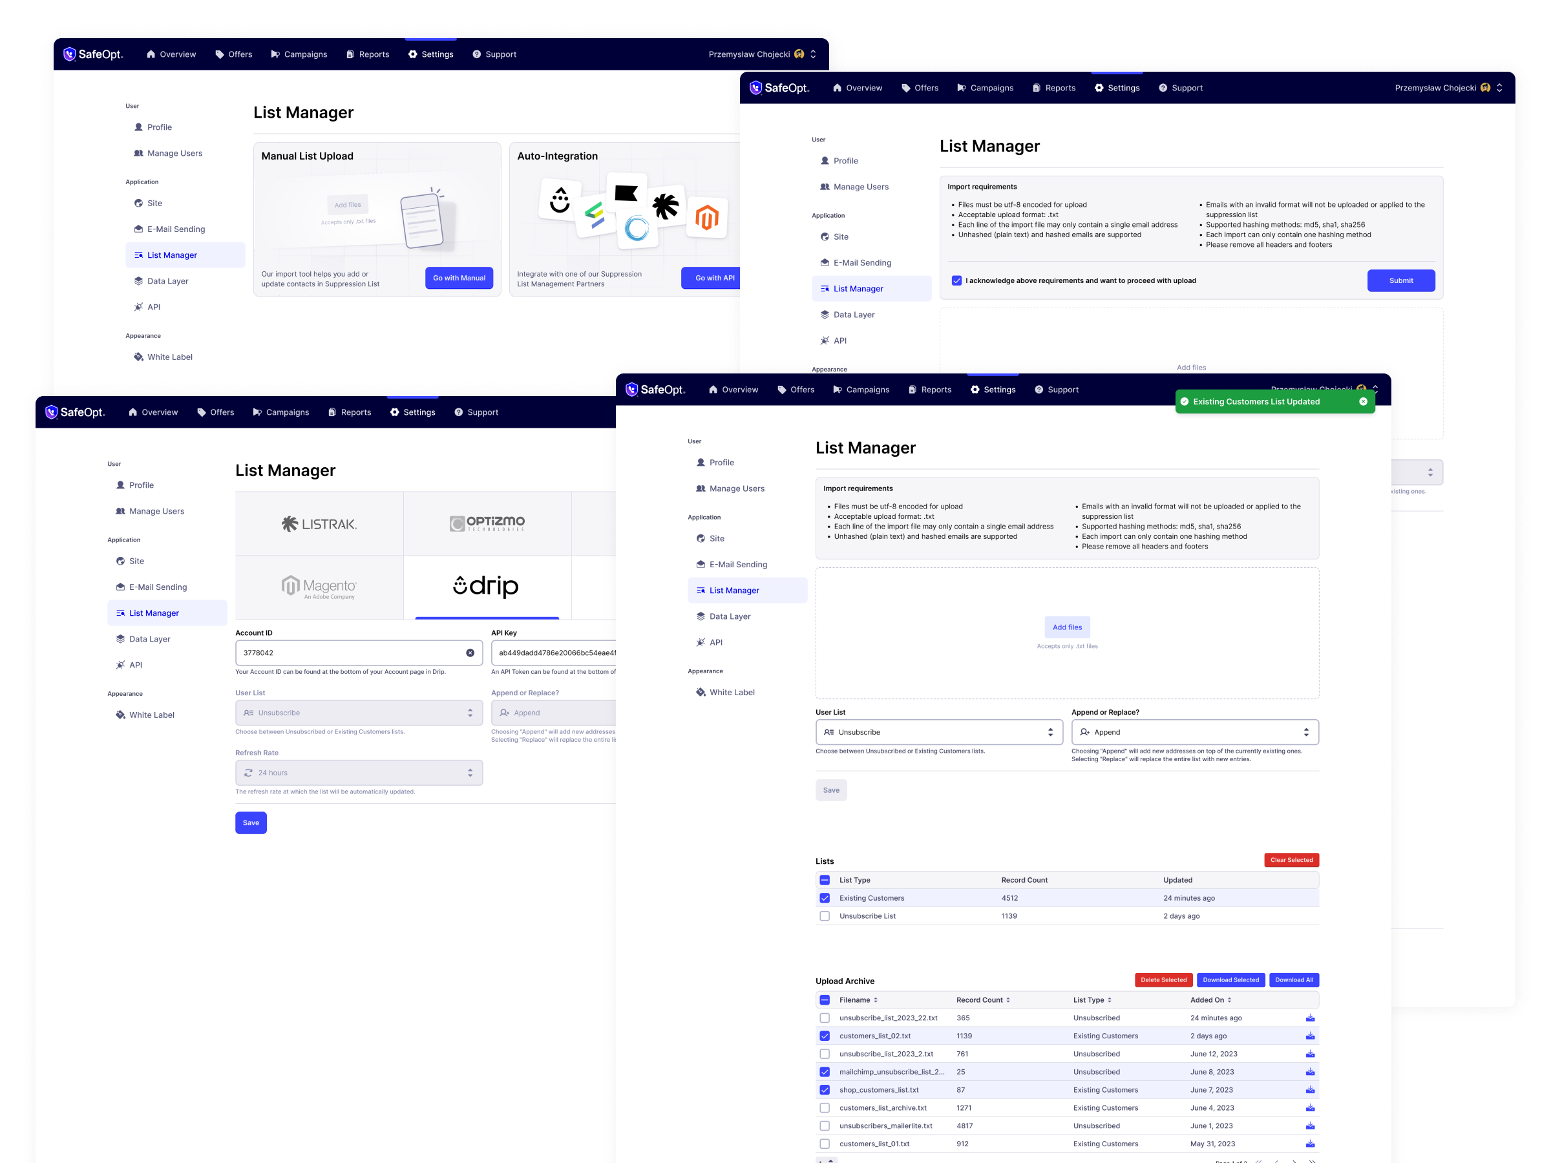Image resolution: width=1551 pixels, height=1163 pixels.
Task: Download unsubscribe_list_2023_22.txt via its download icon
Action: click(1310, 1017)
